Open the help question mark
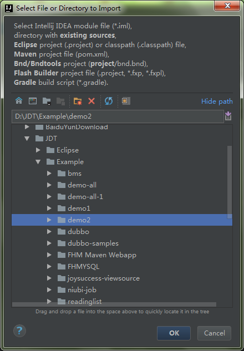 [x=20, y=331]
